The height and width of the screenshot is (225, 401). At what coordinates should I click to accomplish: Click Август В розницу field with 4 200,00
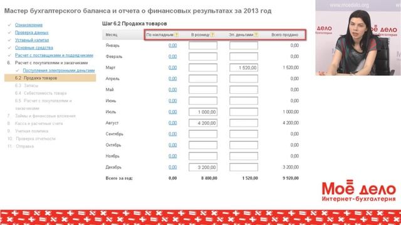pyautogui.click(x=203, y=123)
